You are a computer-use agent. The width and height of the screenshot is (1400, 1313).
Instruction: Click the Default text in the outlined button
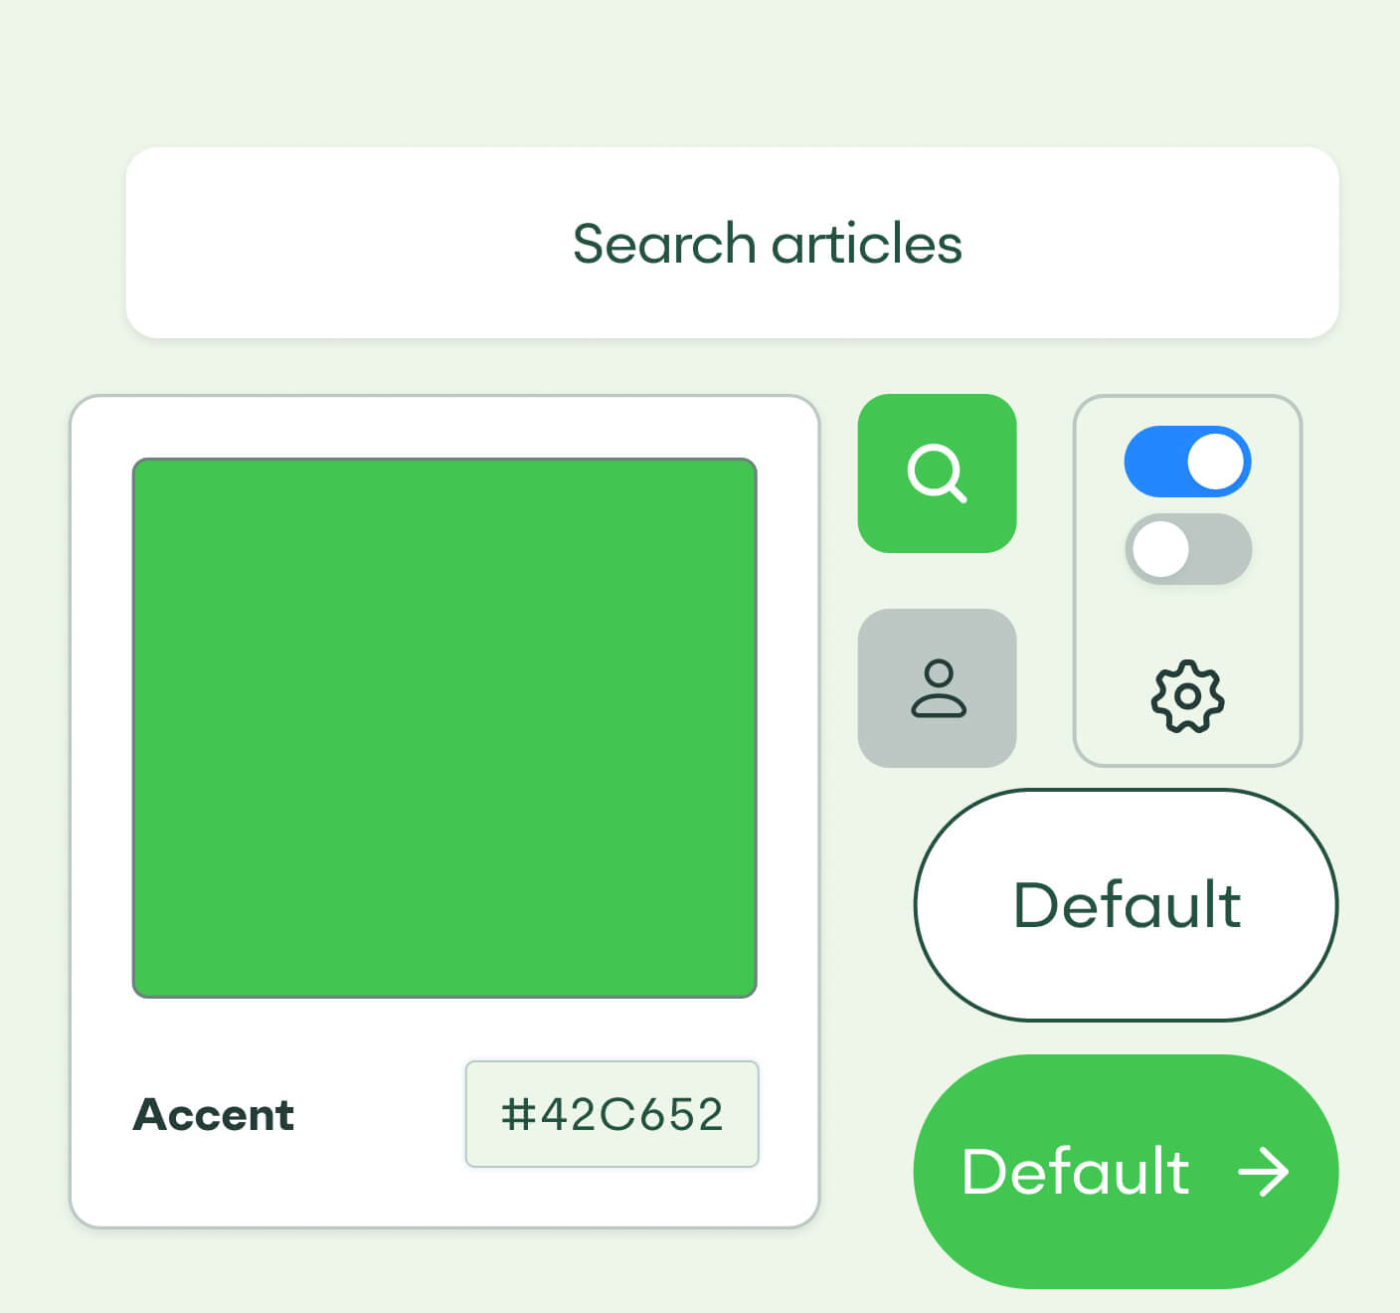[1127, 905]
